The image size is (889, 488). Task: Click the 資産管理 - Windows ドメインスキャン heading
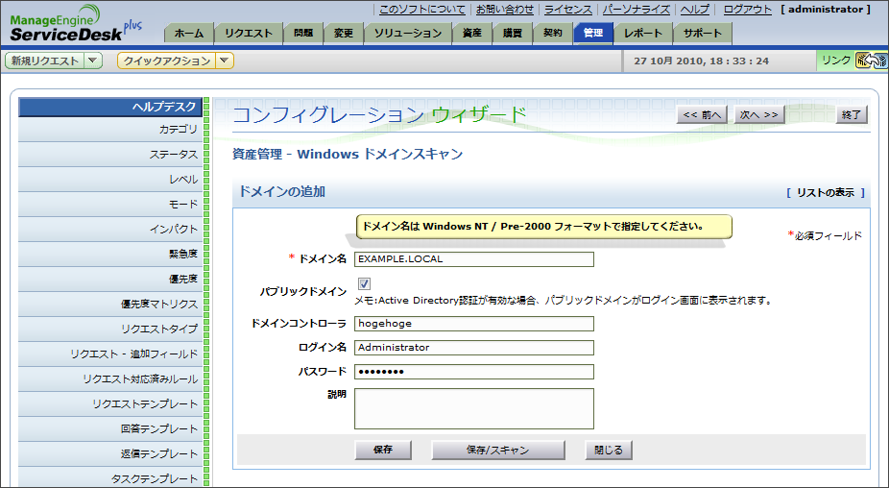[348, 155]
